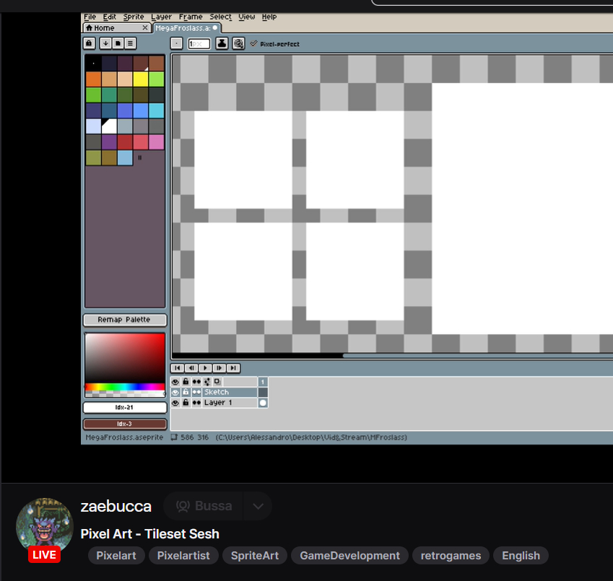The image size is (613, 581).
Task: Open the palette sort dropdown arrow
Action: point(105,43)
